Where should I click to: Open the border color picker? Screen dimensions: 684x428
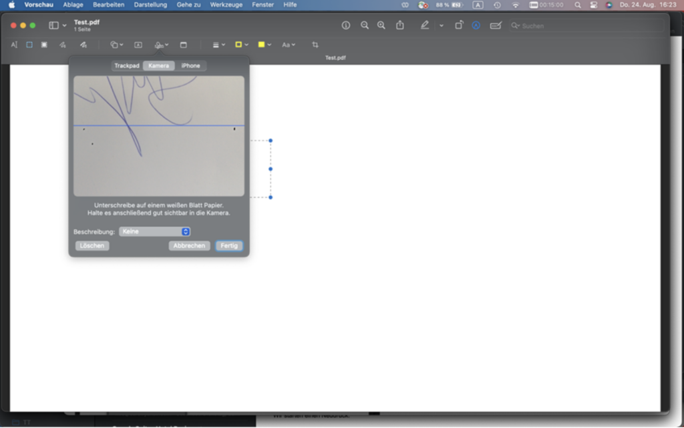241,45
